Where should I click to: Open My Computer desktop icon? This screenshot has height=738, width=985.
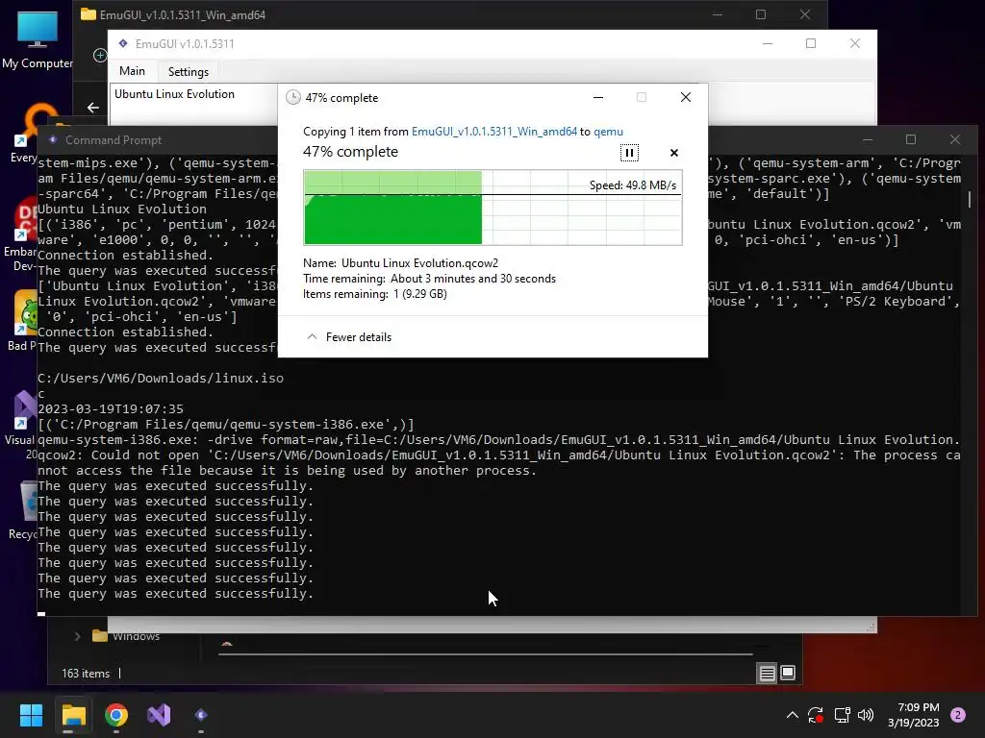(x=38, y=40)
